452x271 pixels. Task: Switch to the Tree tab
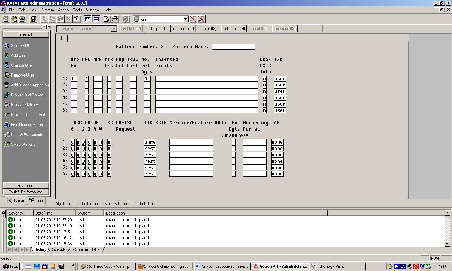coord(36,200)
